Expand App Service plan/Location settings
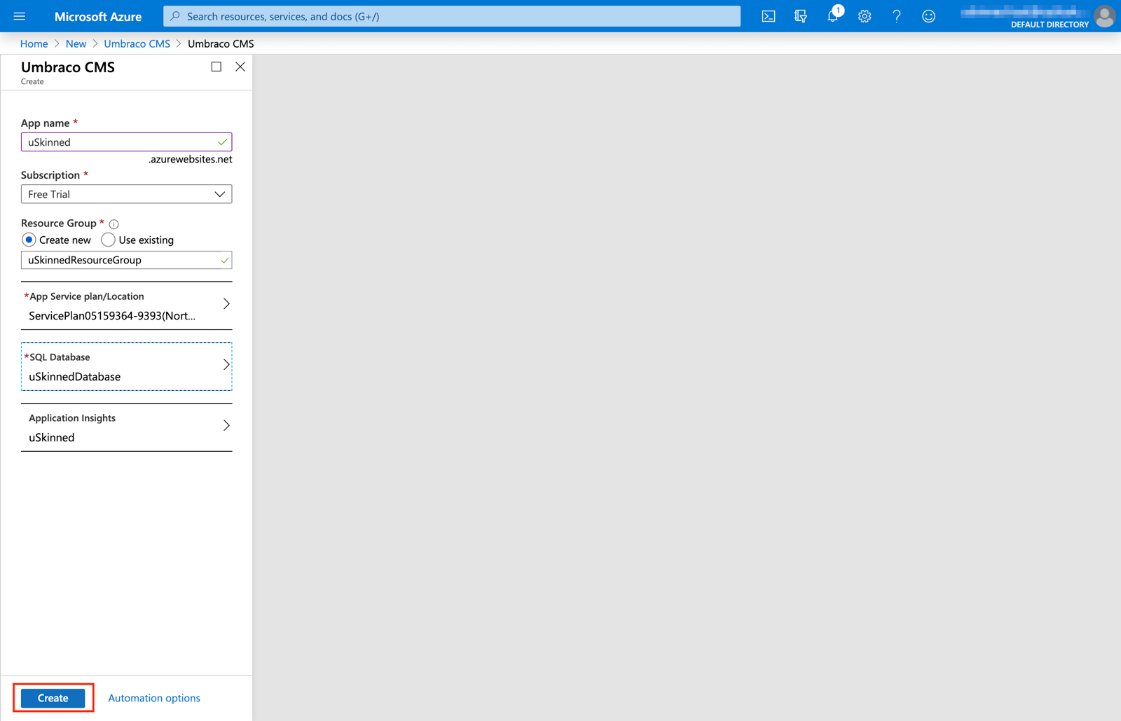Image resolution: width=1121 pixels, height=721 pixels. click(126, 305)
